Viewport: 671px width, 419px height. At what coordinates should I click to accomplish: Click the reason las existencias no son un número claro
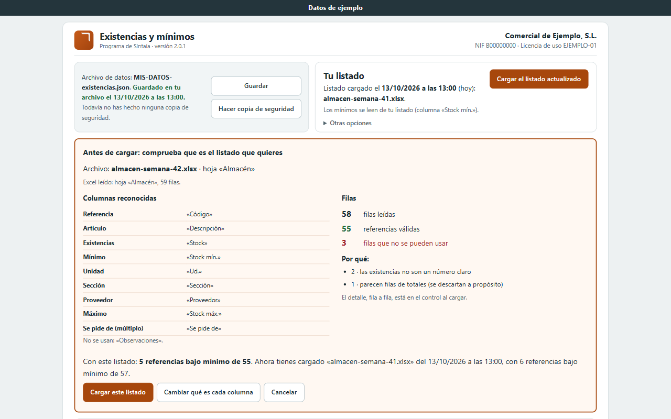[x=411, y=272]
